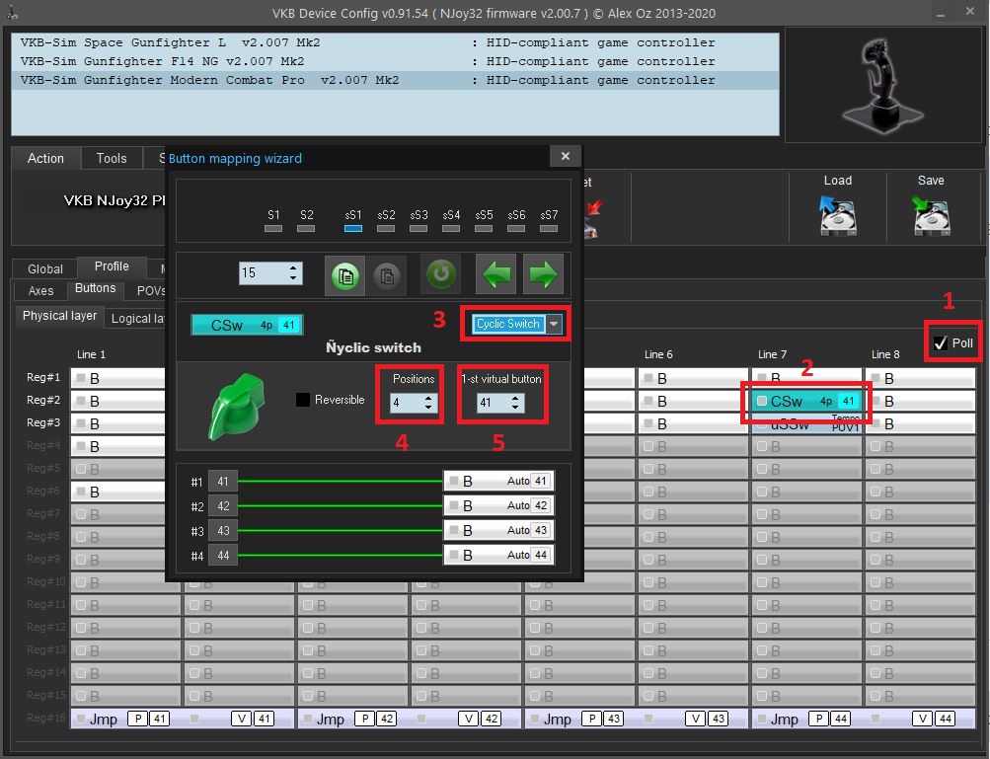The width and height of the screenshot is (990, 759).
Task: Click the Load from disk icon
Action: point(837,215)
